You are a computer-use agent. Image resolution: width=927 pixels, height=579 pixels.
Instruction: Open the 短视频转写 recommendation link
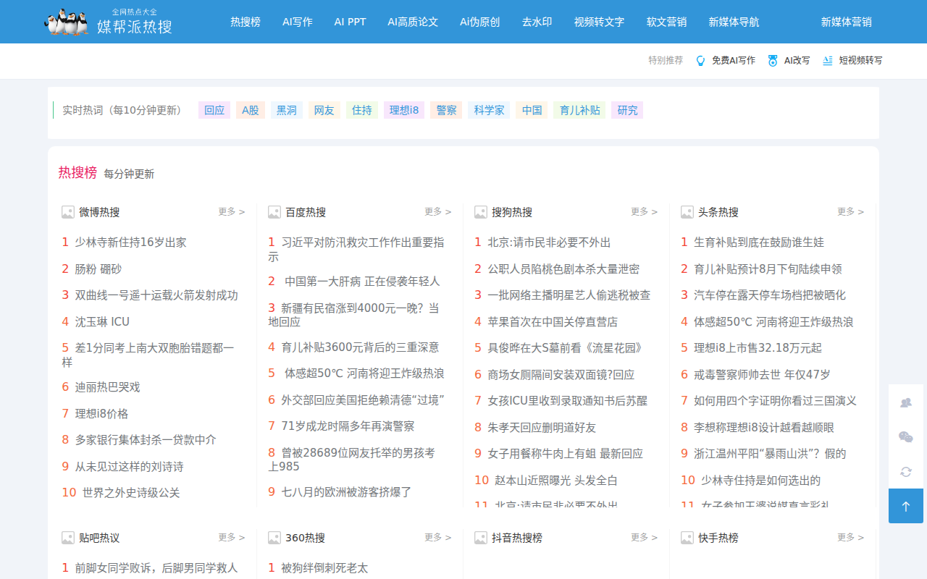(x=861, y=61)
